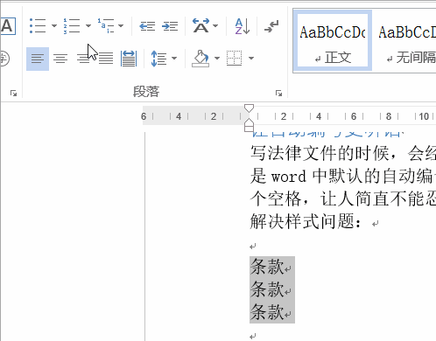This screenshot has height=341, width=436.
Task: Click the bullet list button
Action: coord(38,26)
